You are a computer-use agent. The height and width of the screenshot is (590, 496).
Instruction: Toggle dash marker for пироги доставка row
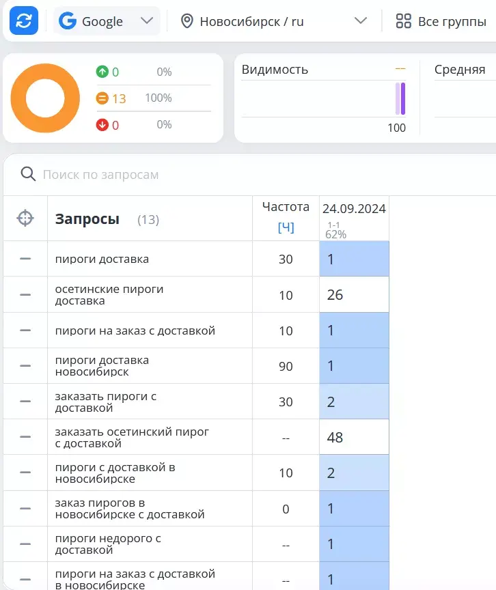(25, 259)
